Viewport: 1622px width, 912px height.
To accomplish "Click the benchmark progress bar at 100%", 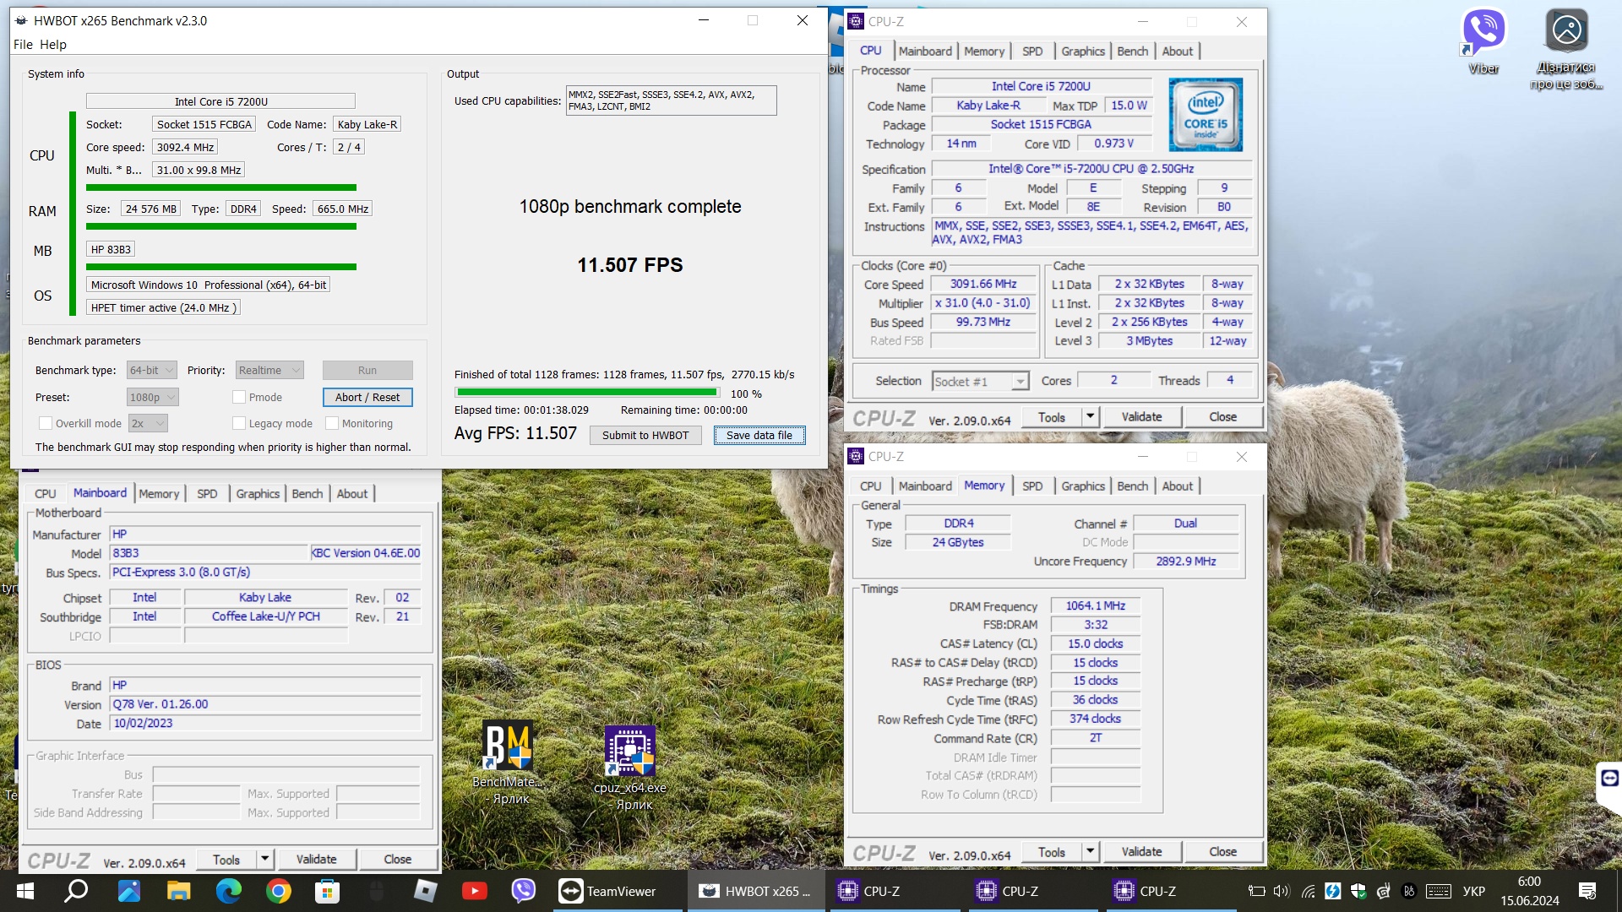I will (x=587, y=393).
